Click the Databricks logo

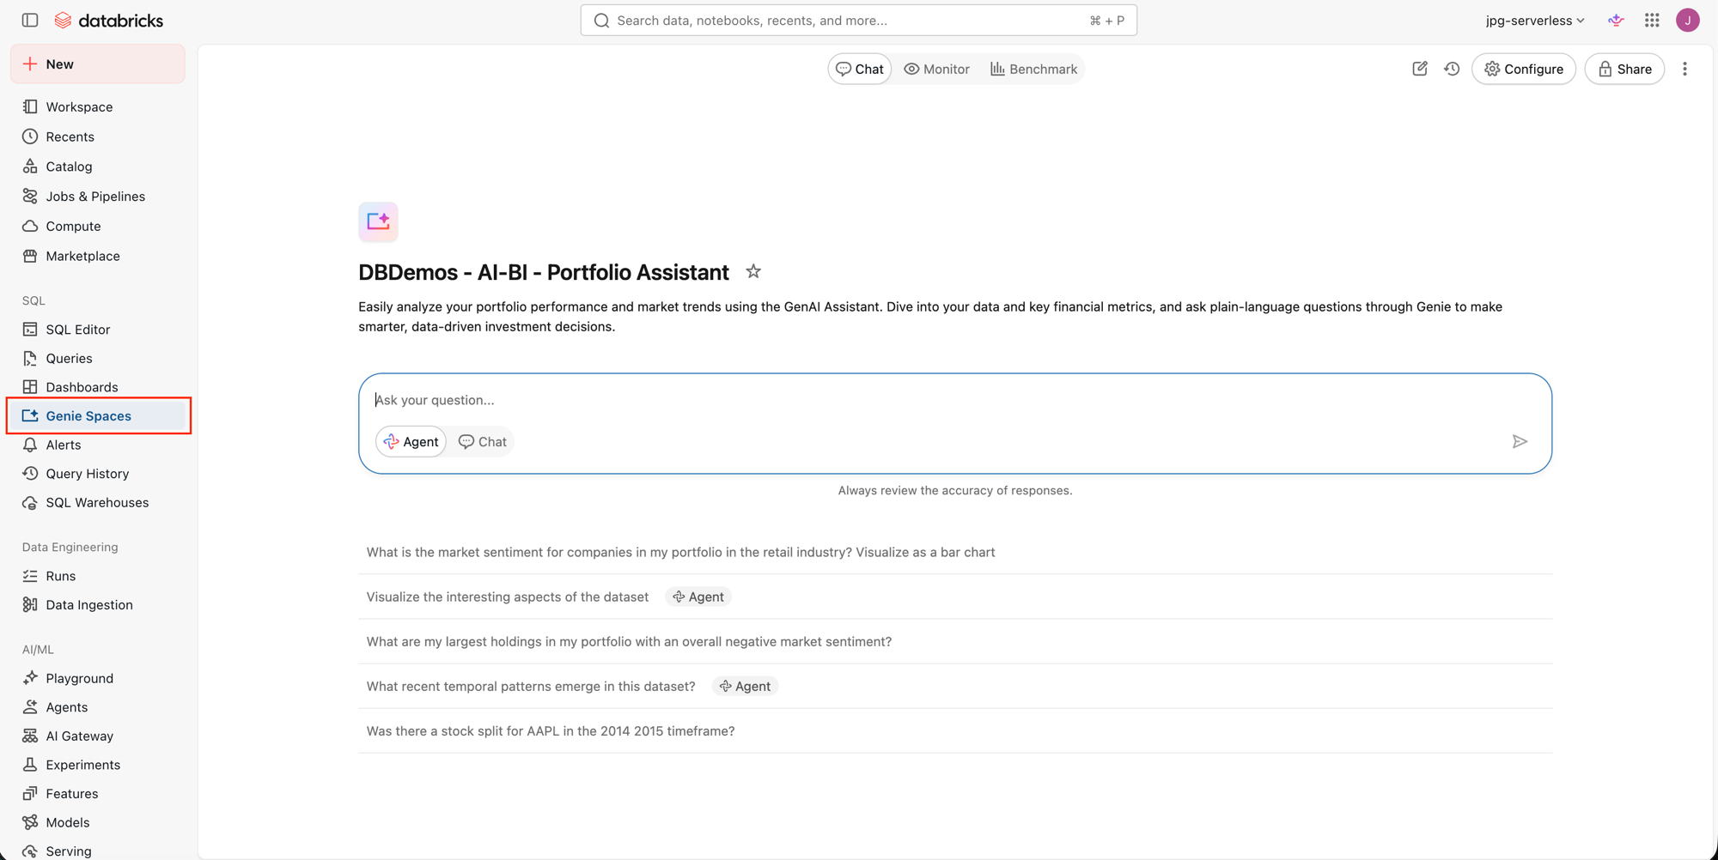pyautogui.click(x=109, y=21)
